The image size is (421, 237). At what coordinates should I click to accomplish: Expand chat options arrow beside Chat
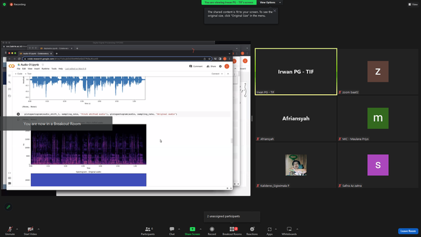179,229
